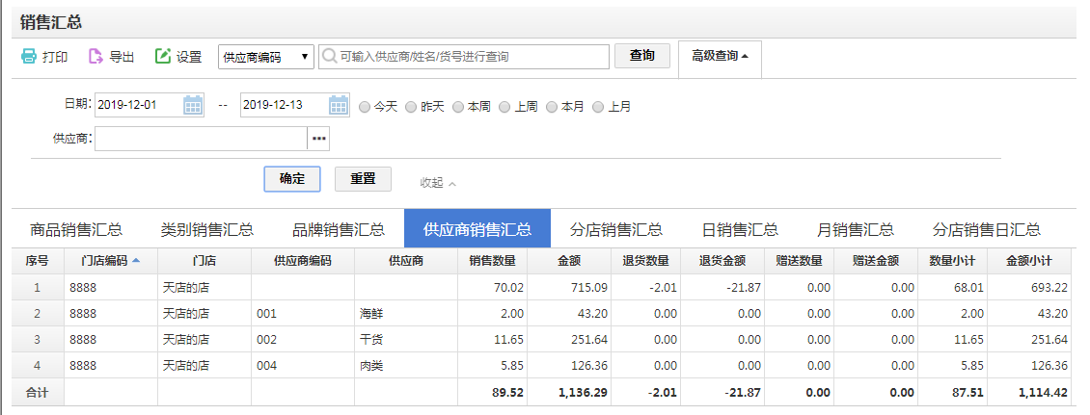Click the edit icon for 设置
The height and width of the screenshot is (415, 1090).
163,56
